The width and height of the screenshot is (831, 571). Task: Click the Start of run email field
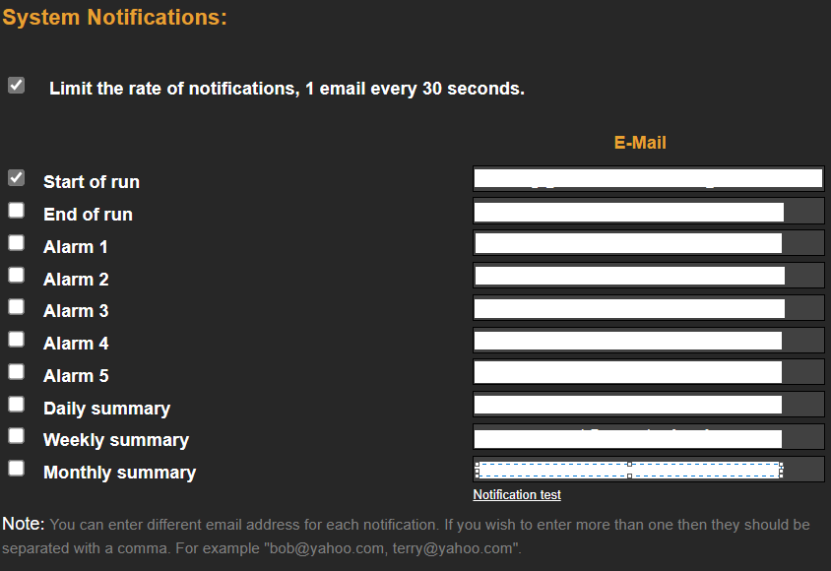pyautogui.click(x=648, y=179)
